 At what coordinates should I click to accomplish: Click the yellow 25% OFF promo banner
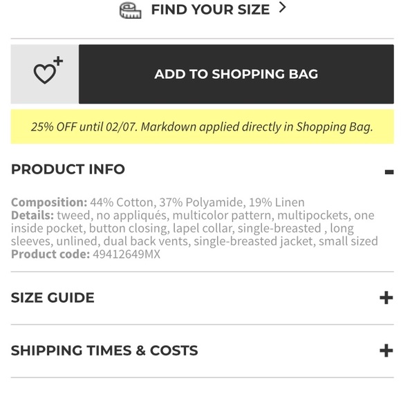pyautogui.click(x=202, y=127)
